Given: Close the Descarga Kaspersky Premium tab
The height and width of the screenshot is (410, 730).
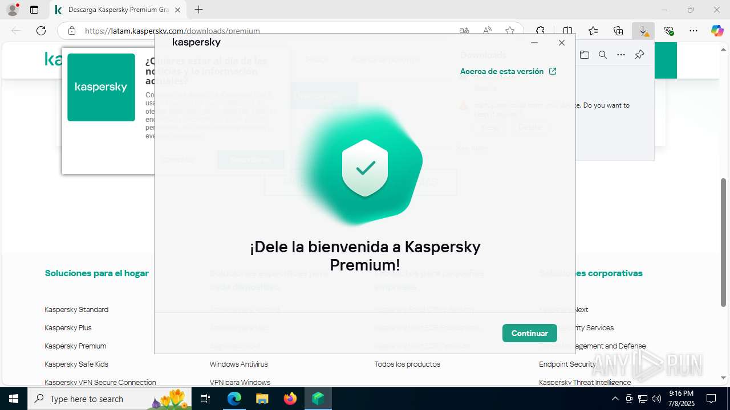Looking at the screenshot, I should [177, 10].
